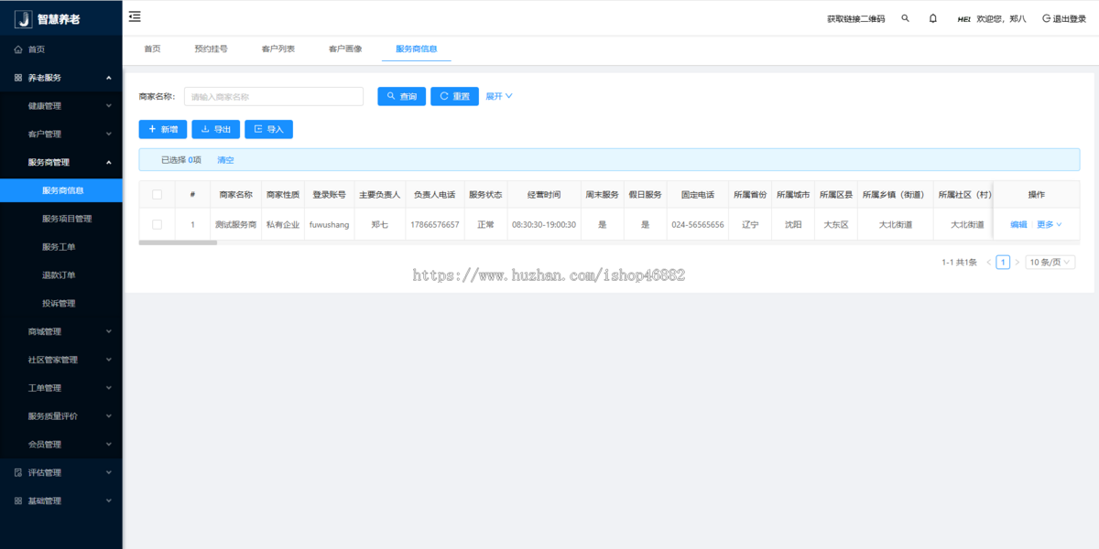Focus the 商家名称 input field
Screen dimensions: 1099x549
point(274,96)
